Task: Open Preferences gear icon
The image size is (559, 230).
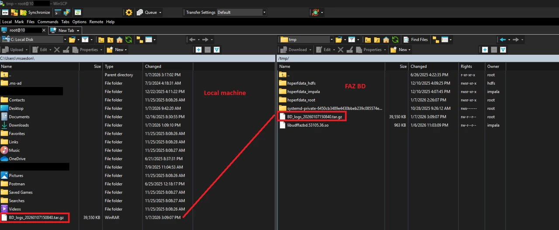Action: 129,12
